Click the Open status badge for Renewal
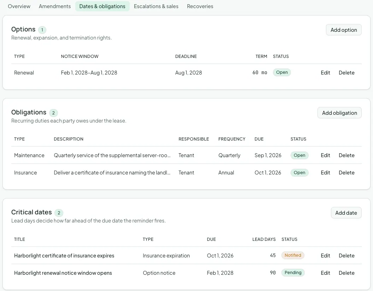 (282, 72)
